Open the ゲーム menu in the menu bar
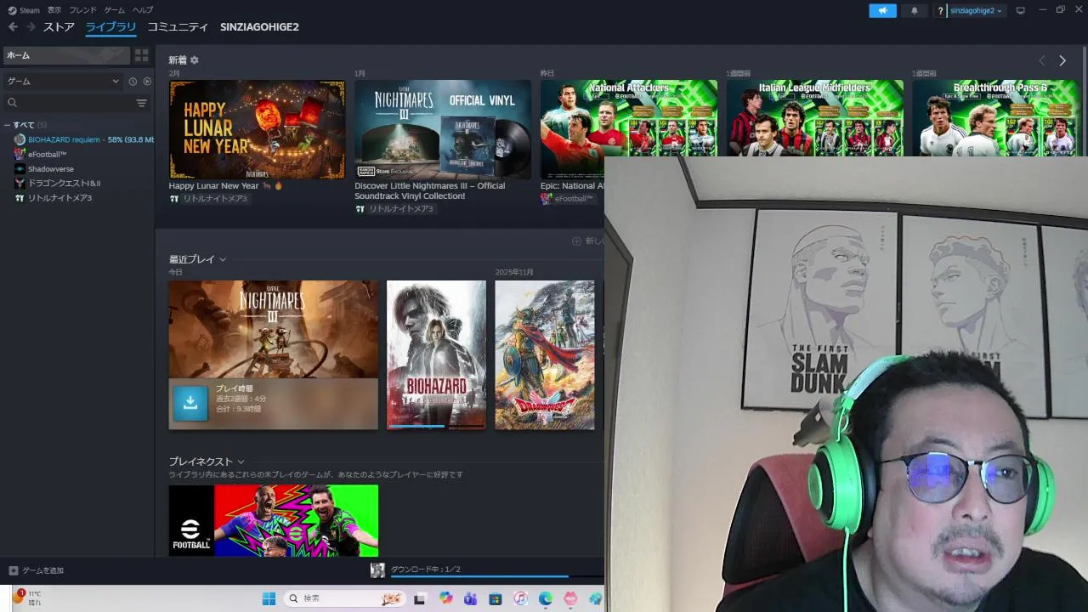The width and height of the screenshot is (1088, 612). click(x=114, y=10)
